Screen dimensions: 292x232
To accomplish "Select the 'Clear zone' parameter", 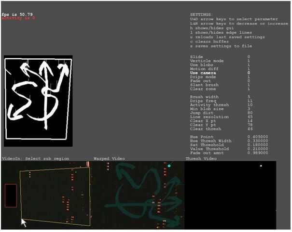I will (x=203, y=89).
